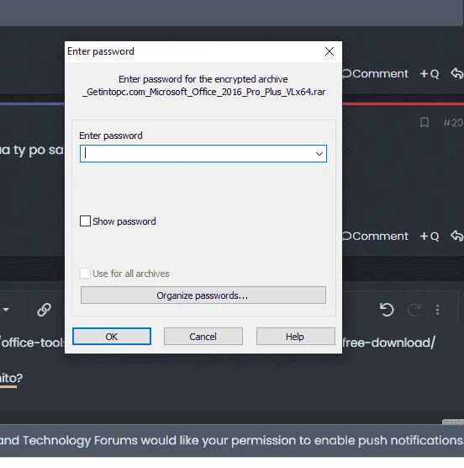Click lower +Q quote button in forum
Screen dimensions: 464x468
pyautogui.click(x=430, y=236)
